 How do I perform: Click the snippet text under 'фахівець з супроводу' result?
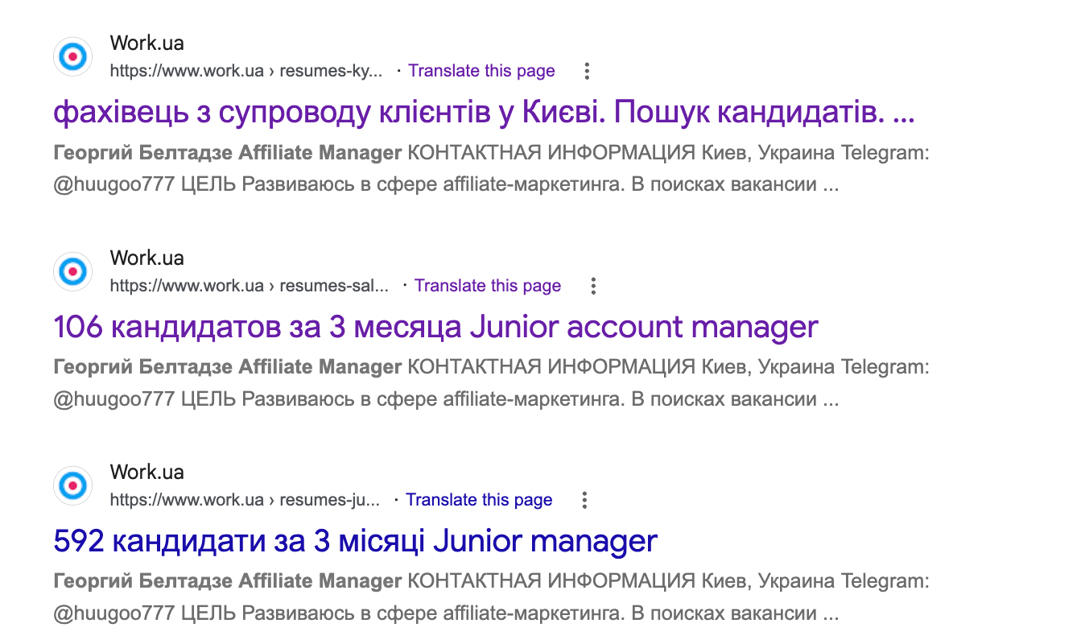click(x=492, y=169)
